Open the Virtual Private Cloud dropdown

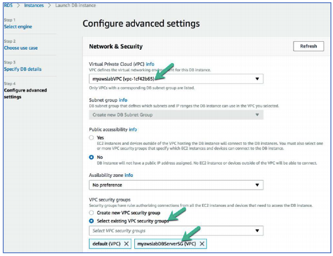click(x=176, y=79)
